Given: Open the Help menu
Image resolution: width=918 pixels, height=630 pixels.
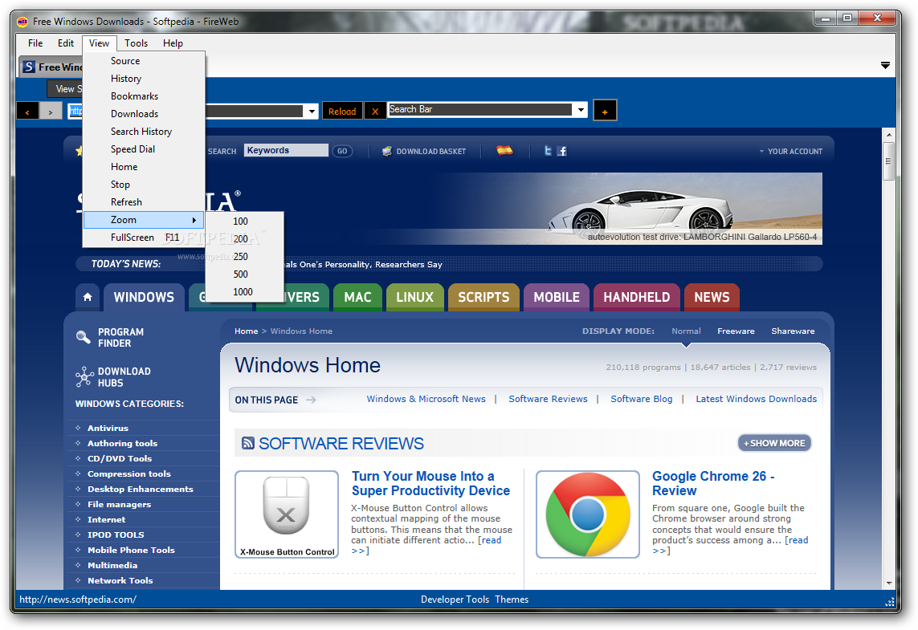Looking at the screenshot, I should (173, 43).
